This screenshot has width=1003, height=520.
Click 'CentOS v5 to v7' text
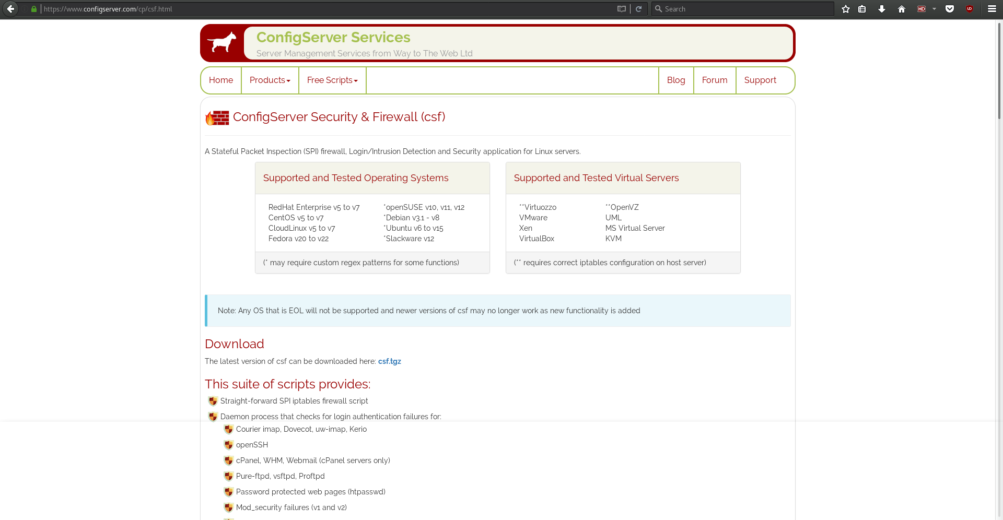click(296, 218)
